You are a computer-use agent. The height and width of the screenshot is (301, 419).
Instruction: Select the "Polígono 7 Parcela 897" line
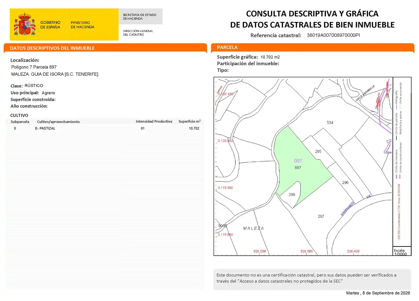(34, 67)
